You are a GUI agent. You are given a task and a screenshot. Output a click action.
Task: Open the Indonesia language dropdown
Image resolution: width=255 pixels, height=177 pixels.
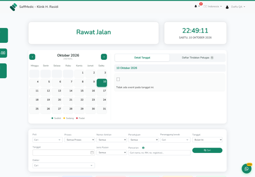[x=212, y=6]
